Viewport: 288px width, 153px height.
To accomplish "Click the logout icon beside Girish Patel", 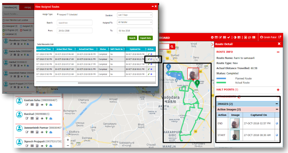I will (280, 37).
